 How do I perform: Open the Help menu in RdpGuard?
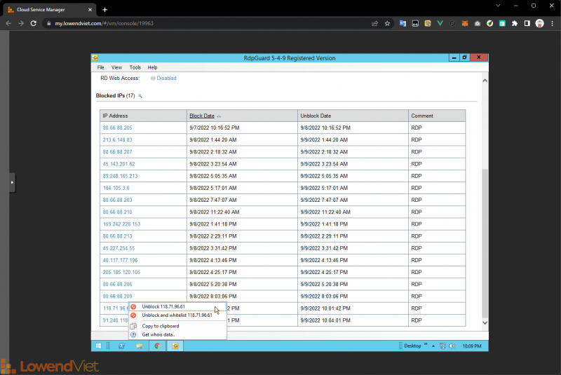pyautogui.click(x=152, y=67)
